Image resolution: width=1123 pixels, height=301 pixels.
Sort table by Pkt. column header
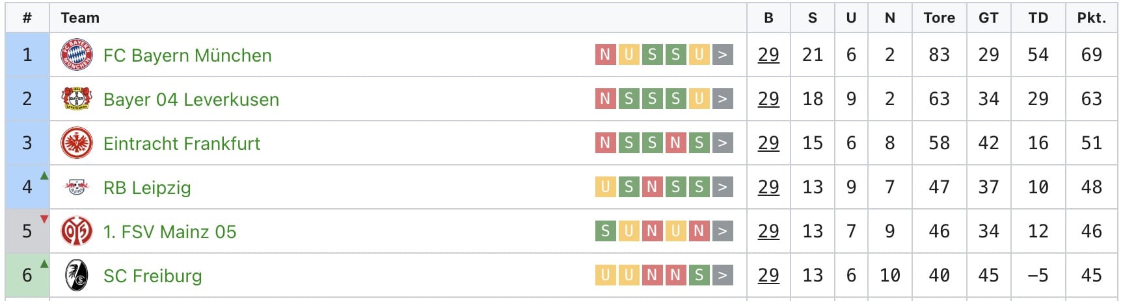tap(1092, 18)
